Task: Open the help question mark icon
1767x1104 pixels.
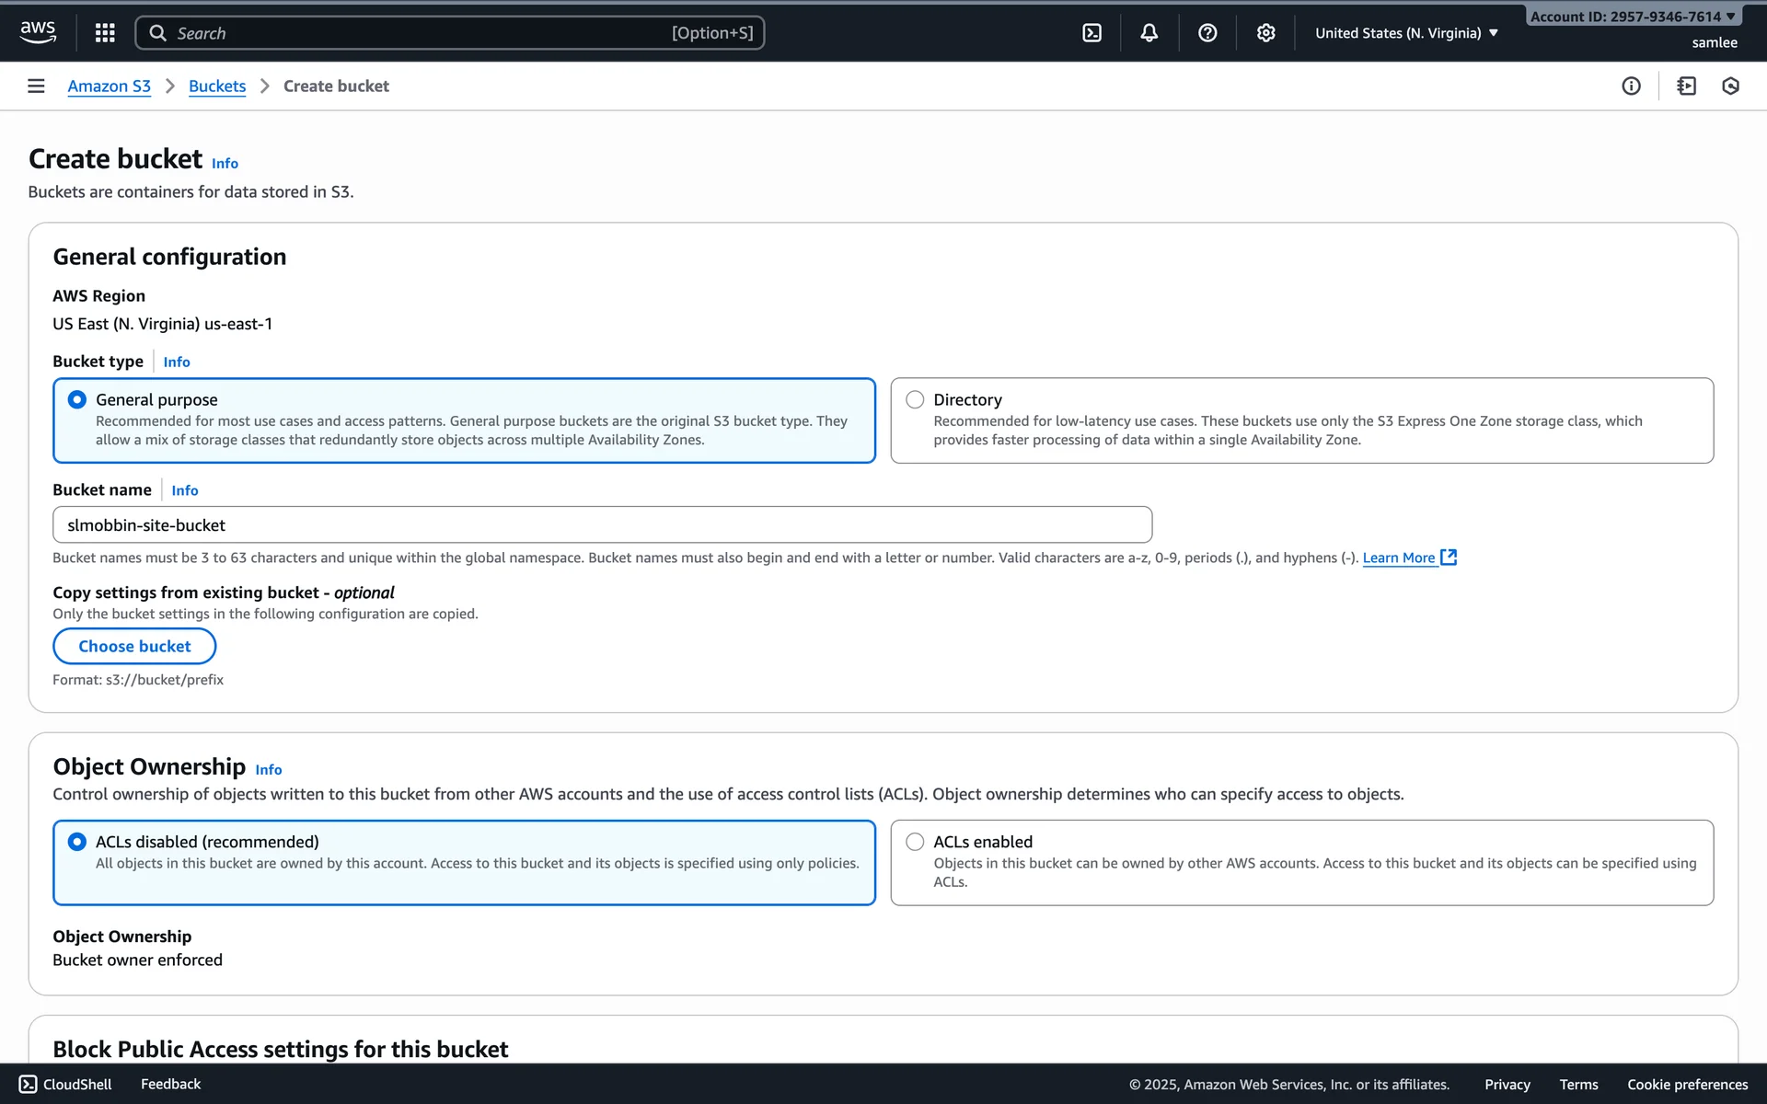Action: coord(1207,33)
